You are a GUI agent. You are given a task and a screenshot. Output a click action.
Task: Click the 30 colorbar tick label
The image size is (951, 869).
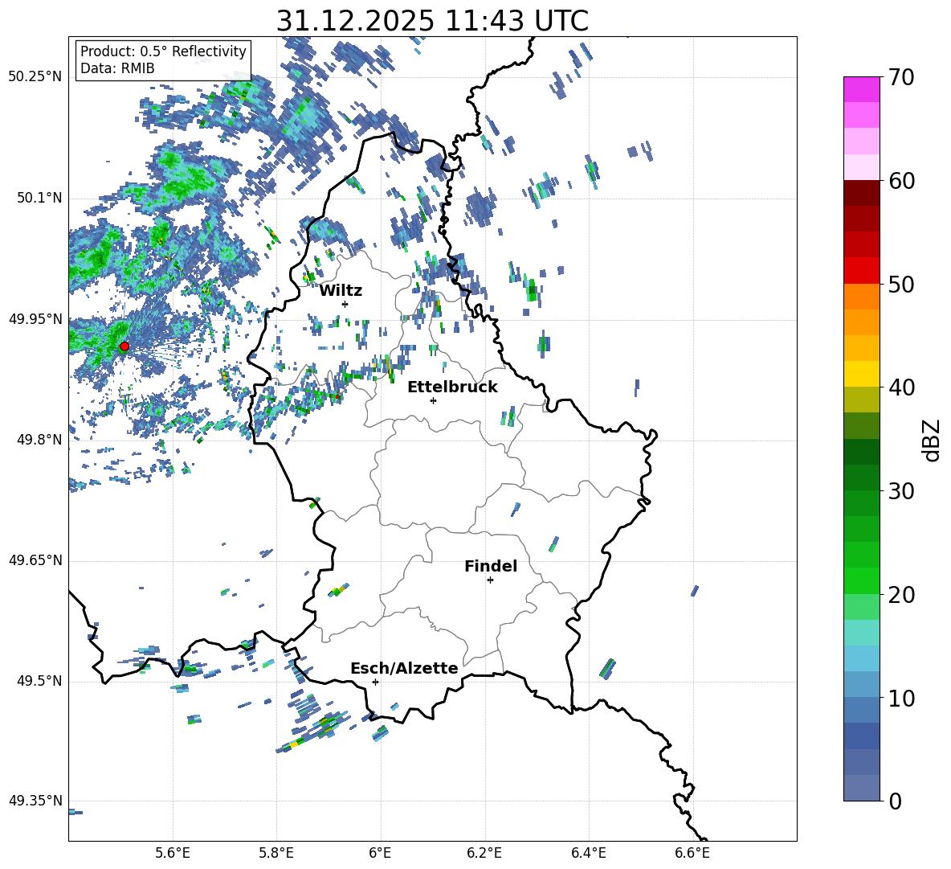point(901,491)
